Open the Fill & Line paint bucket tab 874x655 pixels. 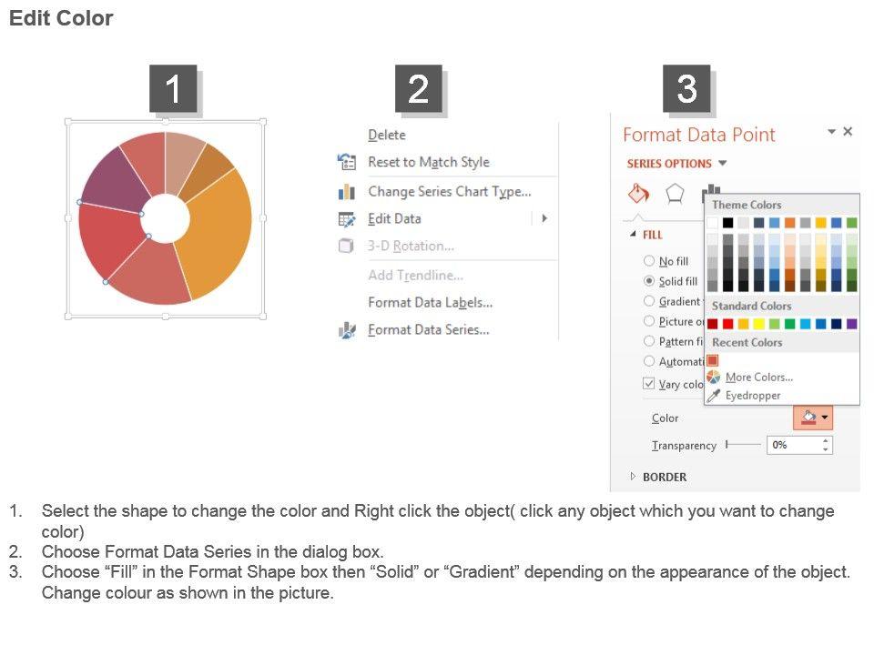(639, 193)
